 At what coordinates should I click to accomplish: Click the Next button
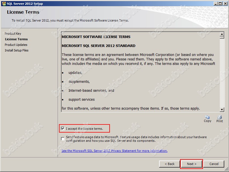192,164
